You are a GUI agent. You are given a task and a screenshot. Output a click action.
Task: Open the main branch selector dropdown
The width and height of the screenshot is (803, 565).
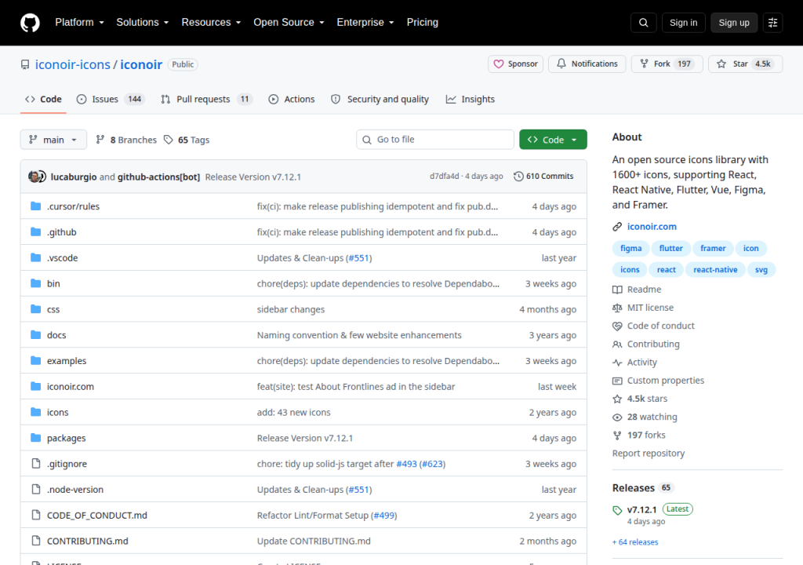pos(53,140)
